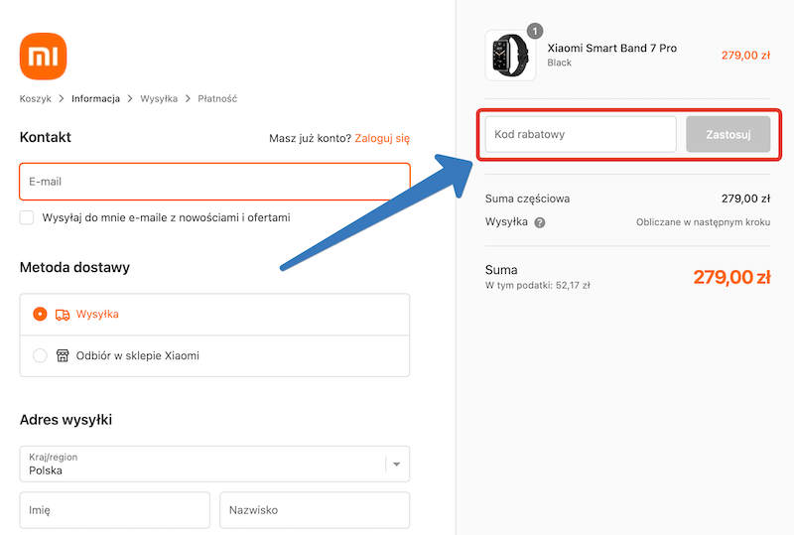Click into the E-mail field
The image size is (794, 535).
(x=214, y=182)
